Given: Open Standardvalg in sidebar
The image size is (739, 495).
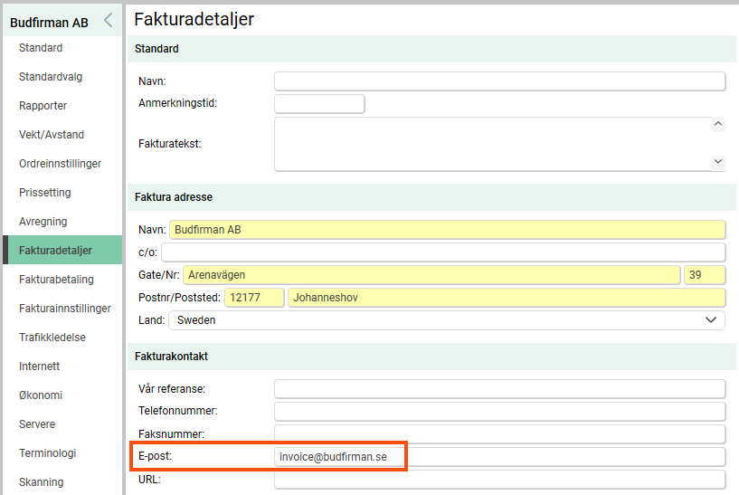Looking at the screenshot, I should pyautogui.click(x=51, y=77).
